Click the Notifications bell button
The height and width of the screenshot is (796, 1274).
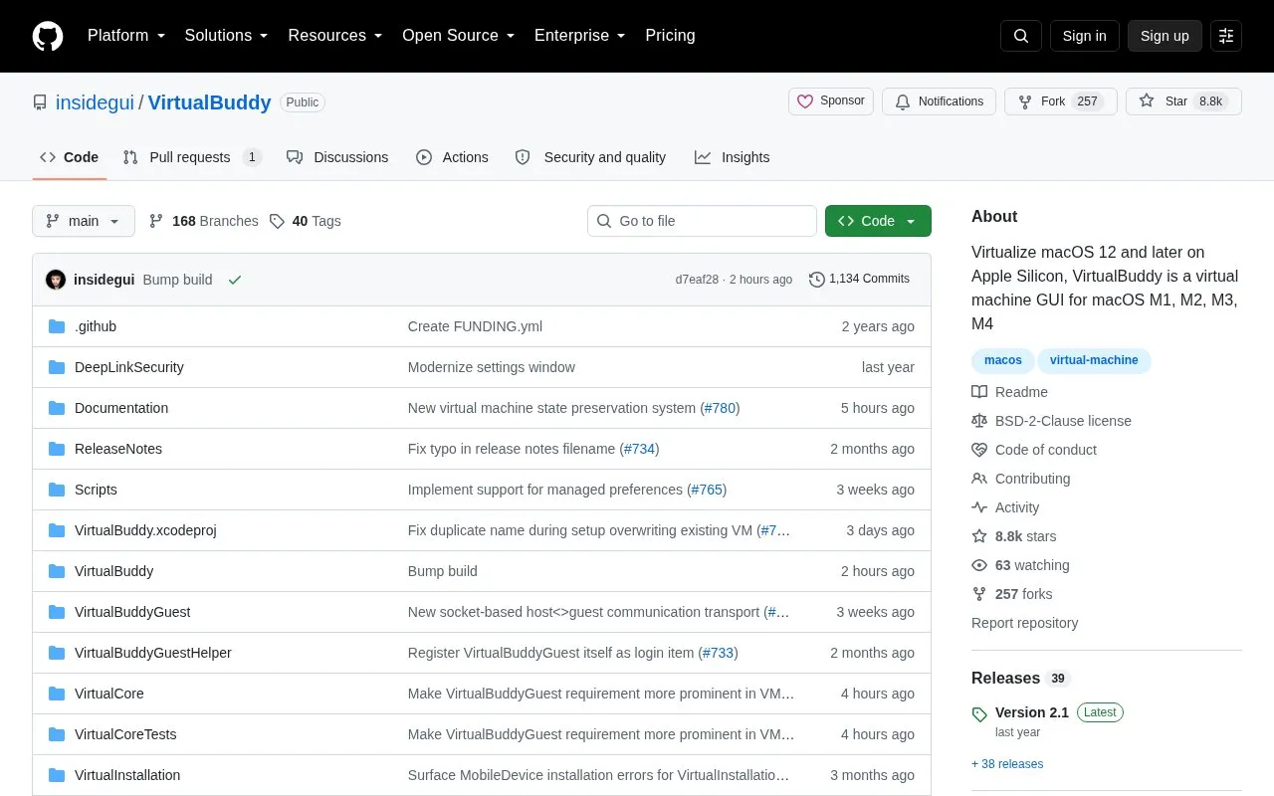(939, 101)
